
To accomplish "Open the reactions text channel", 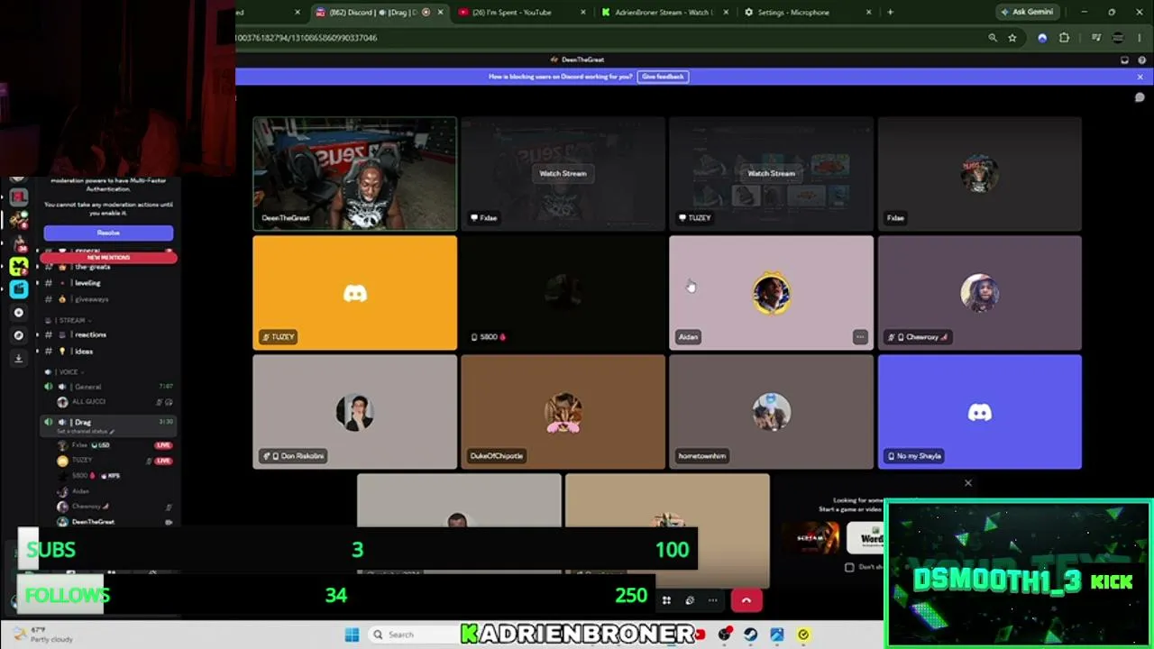I will (x=108, y=334).
